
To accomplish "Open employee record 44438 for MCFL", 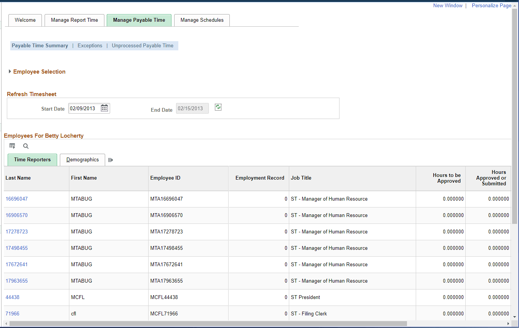I will [x=12, y=297].
